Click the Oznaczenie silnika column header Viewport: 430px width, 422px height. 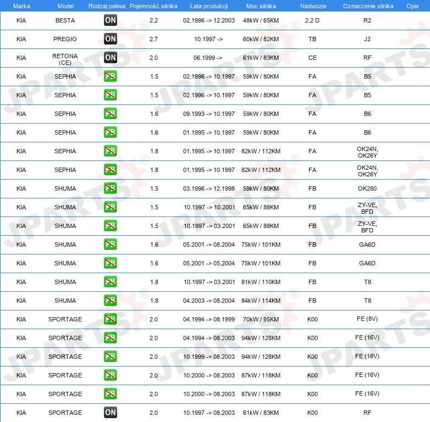(x=368, y=6)
